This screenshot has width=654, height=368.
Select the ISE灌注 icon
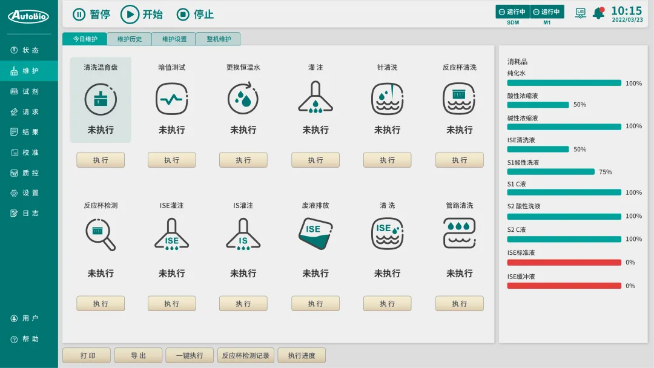coord(171,235)
